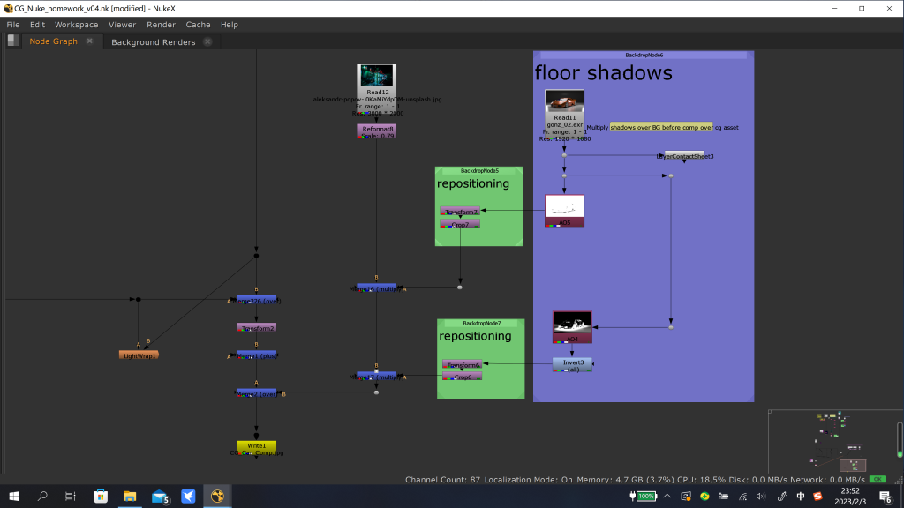The width and height of the screenshot is (904, 508).
Task: Open the Cache menu
Action: coord(198,25)
